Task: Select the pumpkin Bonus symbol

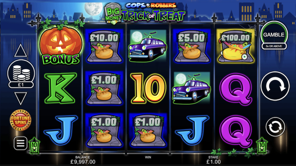Action: [x=61, y=45]
